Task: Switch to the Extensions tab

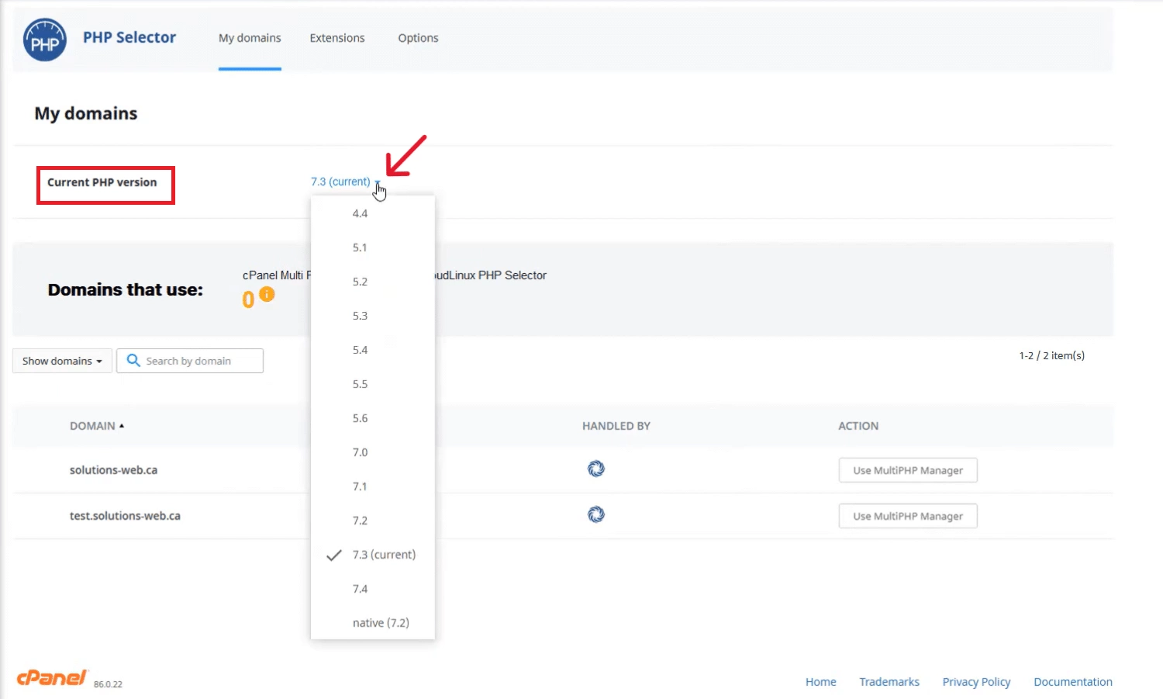Action: point(336,37)
